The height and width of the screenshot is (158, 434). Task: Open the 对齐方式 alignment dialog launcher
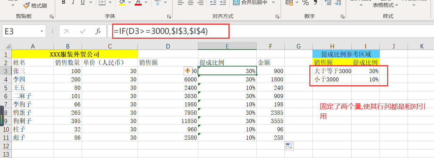pos(277,16)
